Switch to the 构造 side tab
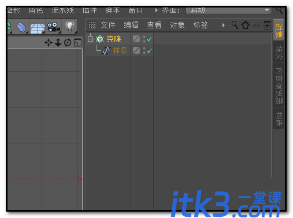The width and height of the screenshot is (293, 218). [279, 119]
